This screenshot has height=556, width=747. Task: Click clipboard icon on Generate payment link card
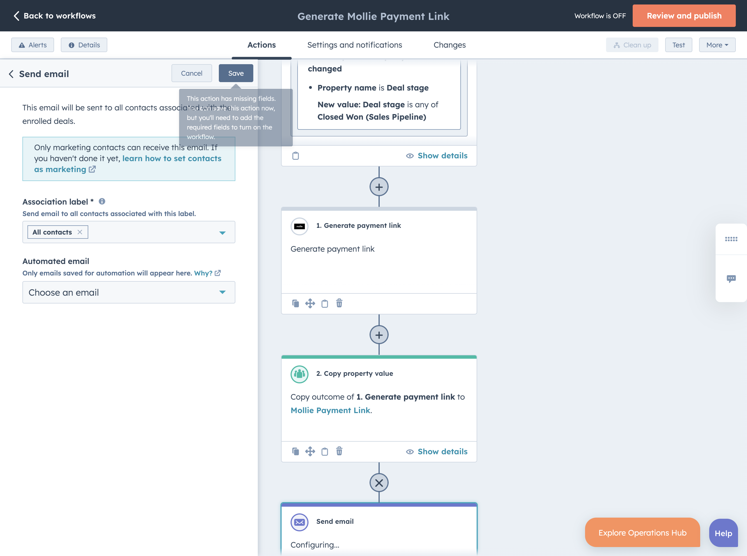324,303
